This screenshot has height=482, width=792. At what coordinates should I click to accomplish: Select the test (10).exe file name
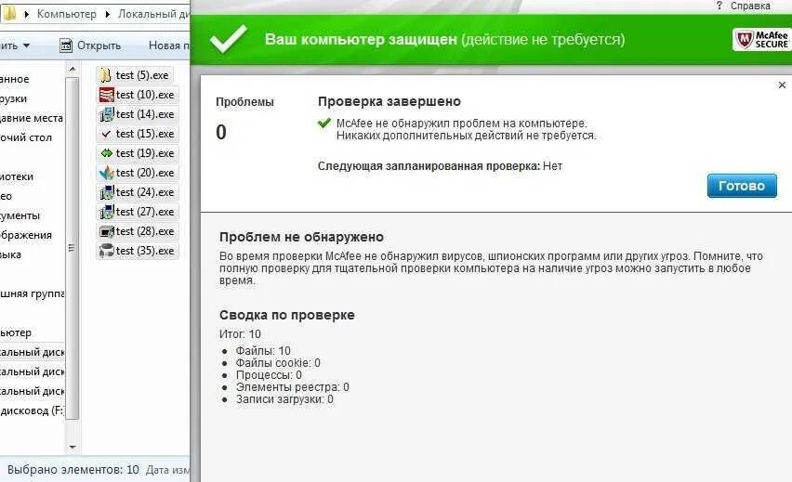point(145,95)
